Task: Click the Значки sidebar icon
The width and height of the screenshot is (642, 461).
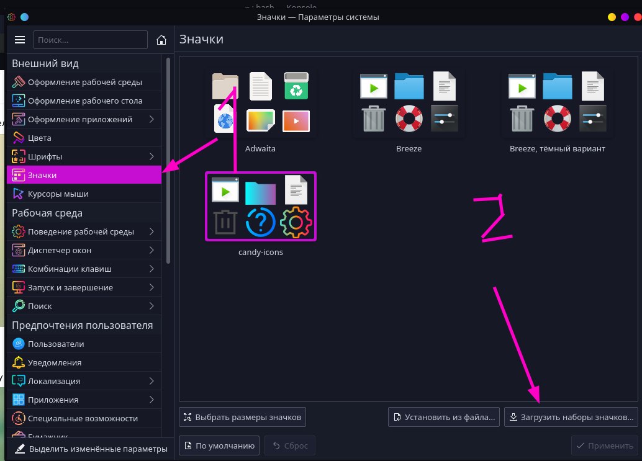Action: click(x=19, y=175)
